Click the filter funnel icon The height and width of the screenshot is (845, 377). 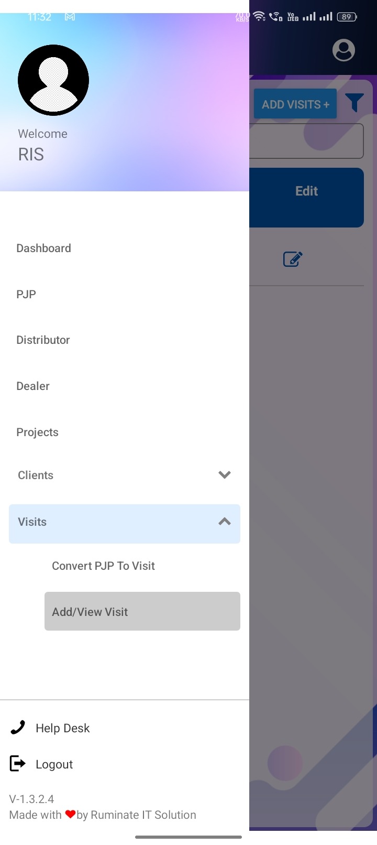click(x=354, y=103)
